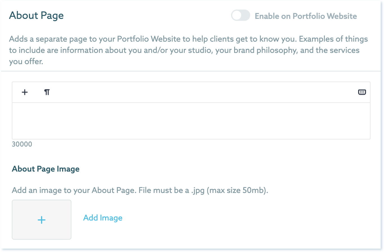Click the Add Image link
The height and width of the screenshot is (252, 384).
(103, 218)
